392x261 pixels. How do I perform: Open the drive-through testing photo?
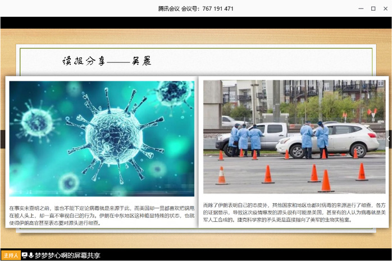(x=294, y=137)
